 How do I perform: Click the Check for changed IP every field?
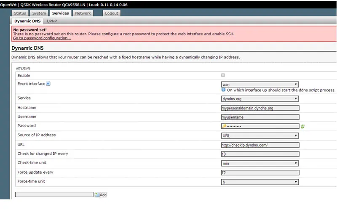pos(260,154)
